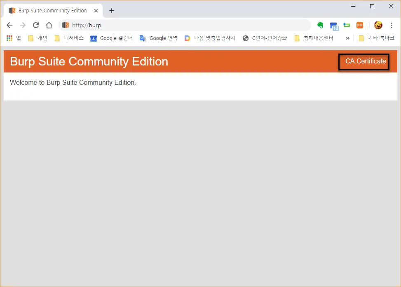The image size is (401, 287).
Task: Open the orange extension icon
Action: click(x=360, y=25)
